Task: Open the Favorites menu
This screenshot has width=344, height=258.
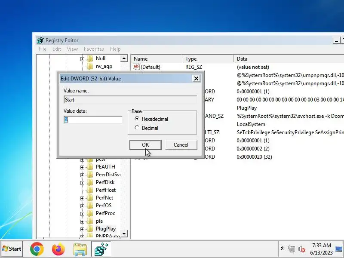Action: (94, 49)
